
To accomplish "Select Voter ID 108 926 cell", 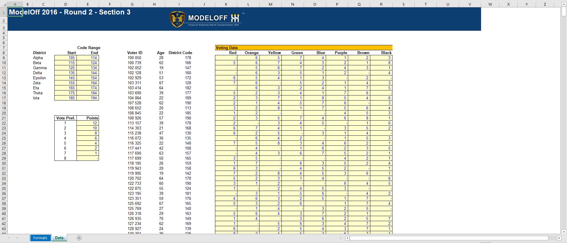I will (134, 118).
